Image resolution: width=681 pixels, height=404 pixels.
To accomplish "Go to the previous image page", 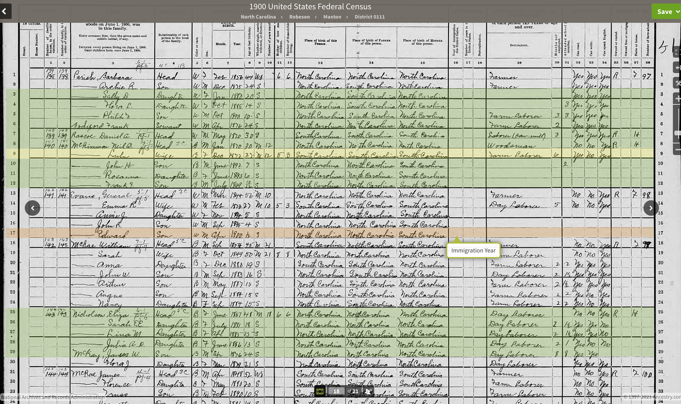I will coord(33,208).
